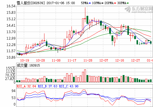153x107 pixels.
Task: Click the 10-19 date label
Action: click(25, 60)
